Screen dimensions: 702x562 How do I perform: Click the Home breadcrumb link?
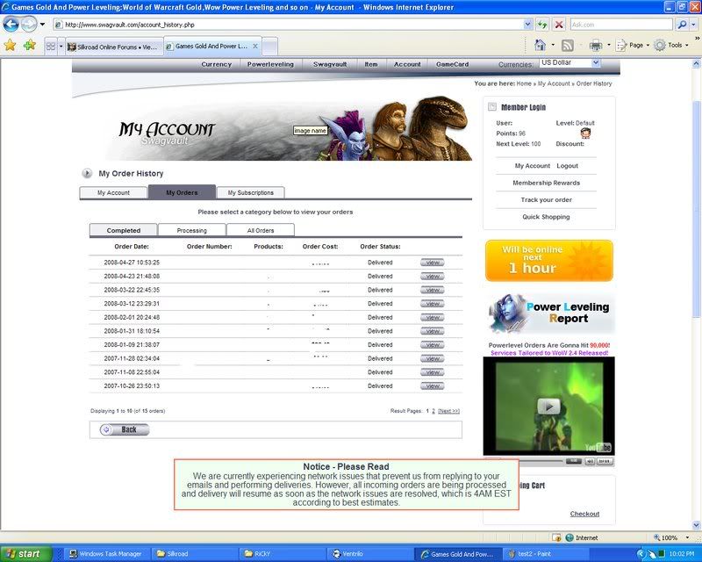(524, 83)
